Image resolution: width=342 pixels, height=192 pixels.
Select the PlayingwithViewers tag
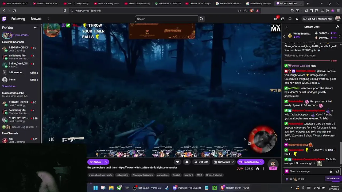tap(143, 175)
